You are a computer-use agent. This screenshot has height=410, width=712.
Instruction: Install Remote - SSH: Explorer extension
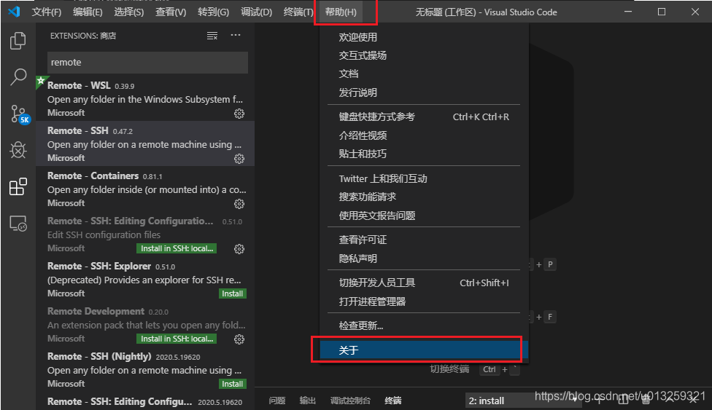(x=233, y=294)
